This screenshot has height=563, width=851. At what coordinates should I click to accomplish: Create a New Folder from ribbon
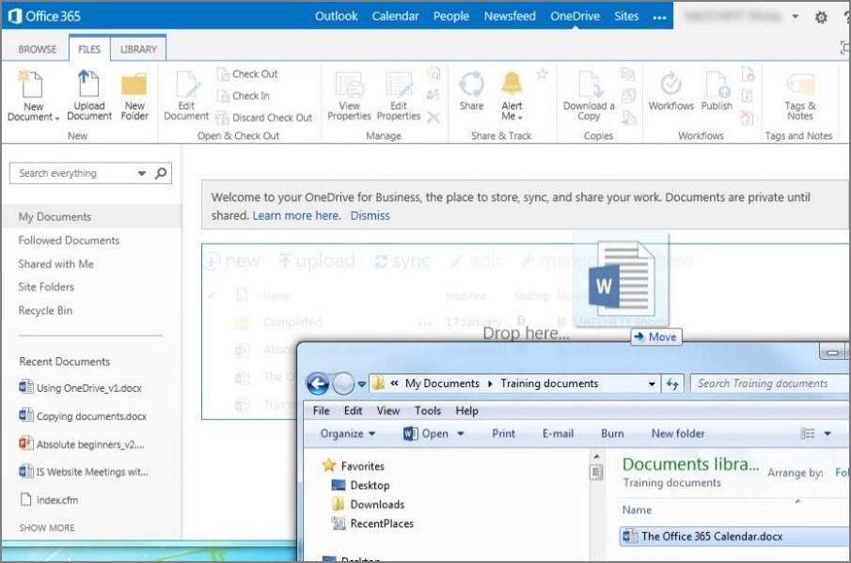tap(134, 97)
